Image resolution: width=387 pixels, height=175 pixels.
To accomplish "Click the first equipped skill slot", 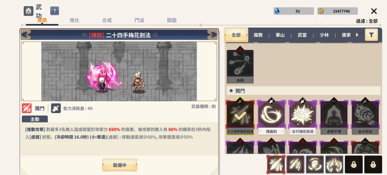I will click(276, 164).
